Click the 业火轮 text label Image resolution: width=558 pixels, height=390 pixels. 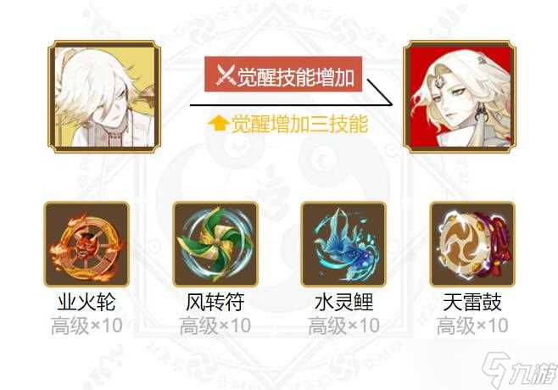pos(86,302)
